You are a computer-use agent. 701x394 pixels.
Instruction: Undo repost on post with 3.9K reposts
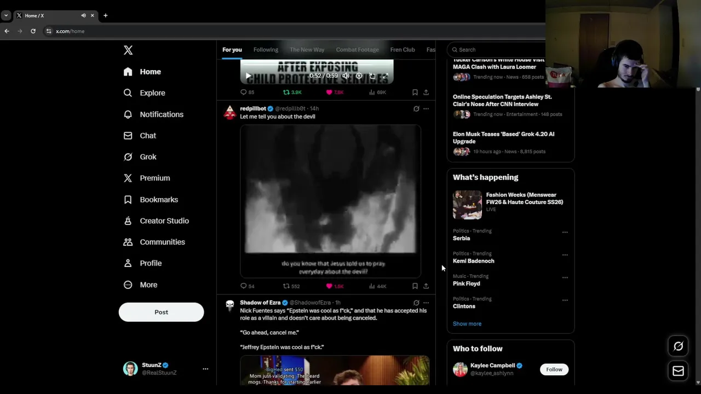pyautogui.click(x=292, y=92)
